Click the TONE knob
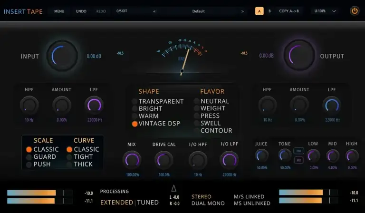The image size is (365, 213). click(285, 155)
